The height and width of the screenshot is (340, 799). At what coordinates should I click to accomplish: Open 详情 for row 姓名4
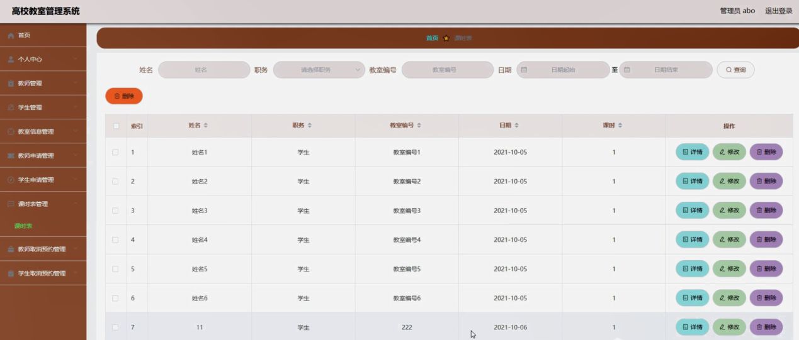692,239
